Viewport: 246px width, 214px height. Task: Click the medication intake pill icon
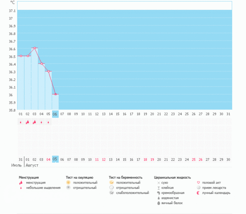click(199, 188)
